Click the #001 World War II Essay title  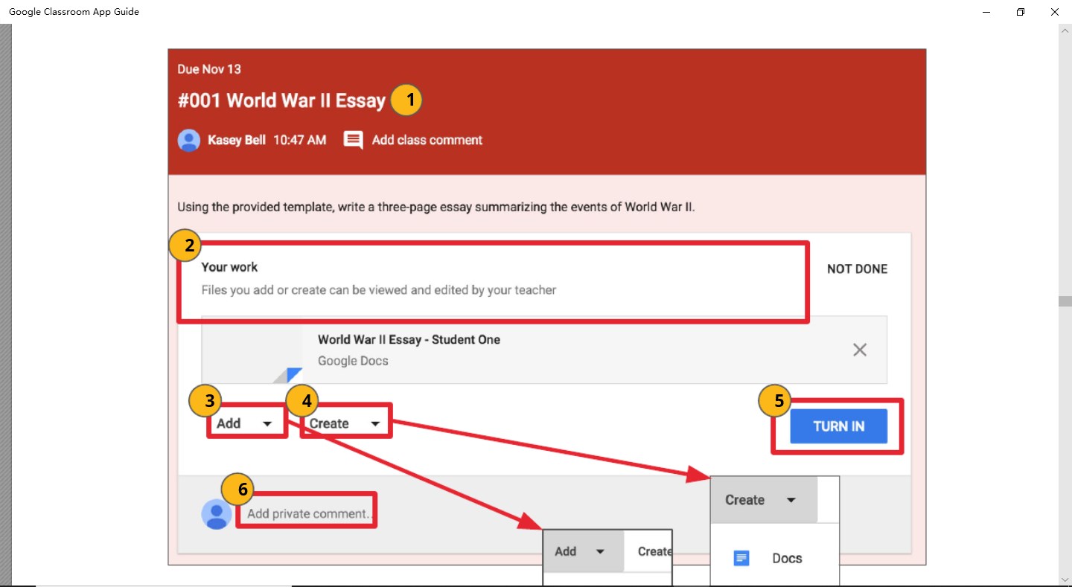[x=281, y=100]
